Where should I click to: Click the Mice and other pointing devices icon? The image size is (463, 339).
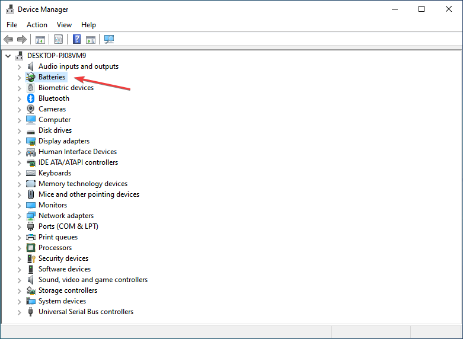(31, 194)
